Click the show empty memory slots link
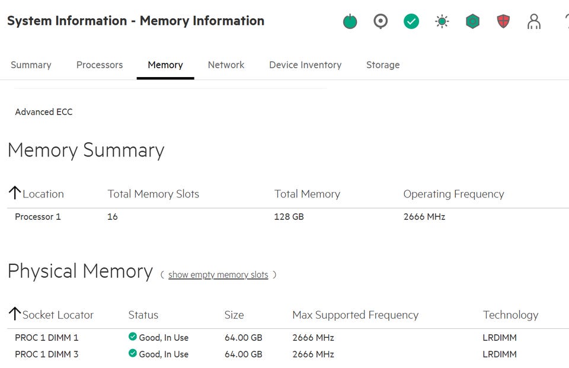 [218, 275]
